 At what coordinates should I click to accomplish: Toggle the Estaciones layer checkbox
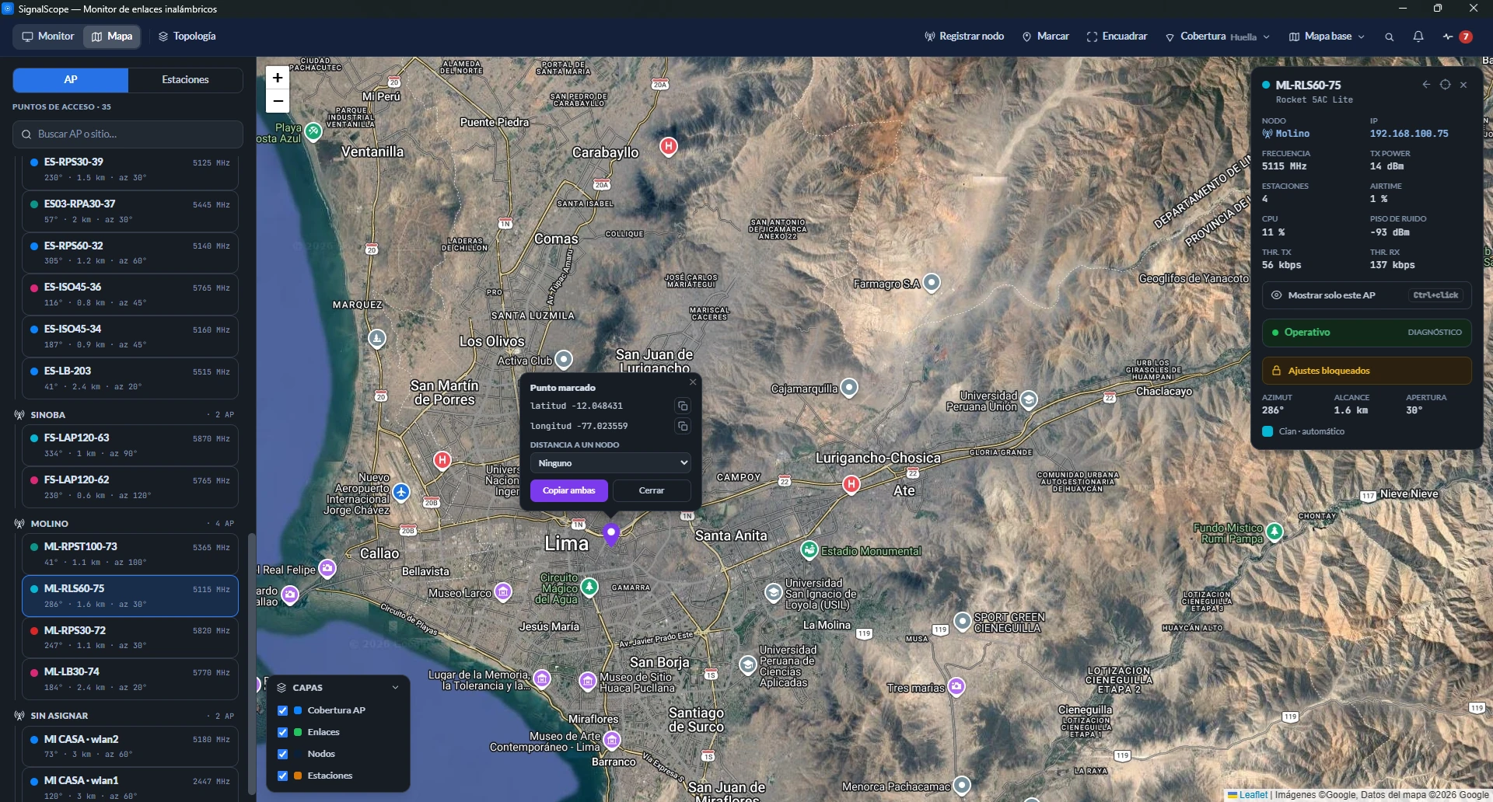pyautogui.click(x=283, y=776)
